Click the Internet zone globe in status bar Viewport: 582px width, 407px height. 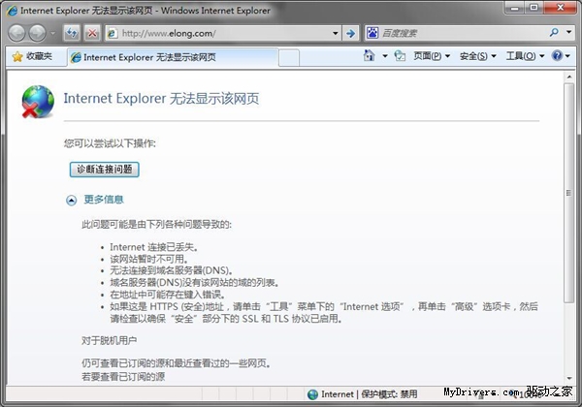[313, 394]
